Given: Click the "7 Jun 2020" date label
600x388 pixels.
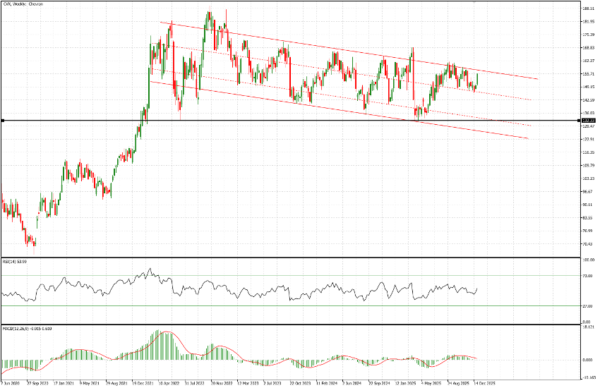Looking at the screenshot, I should coord(11,384).
